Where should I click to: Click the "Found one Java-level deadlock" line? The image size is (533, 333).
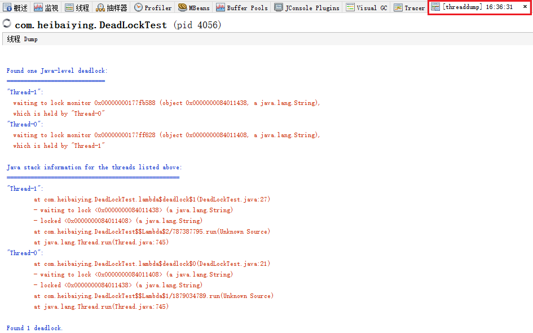click(57, 71)
